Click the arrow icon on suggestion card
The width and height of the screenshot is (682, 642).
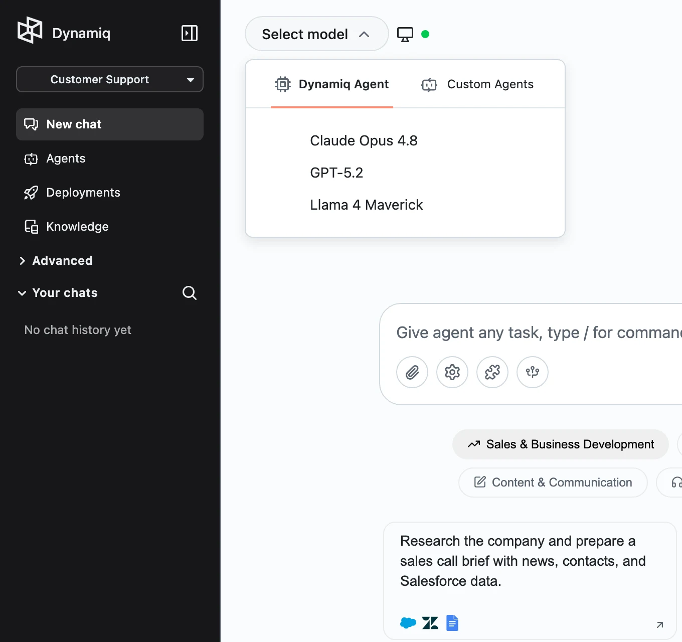(x=660, y=624)
